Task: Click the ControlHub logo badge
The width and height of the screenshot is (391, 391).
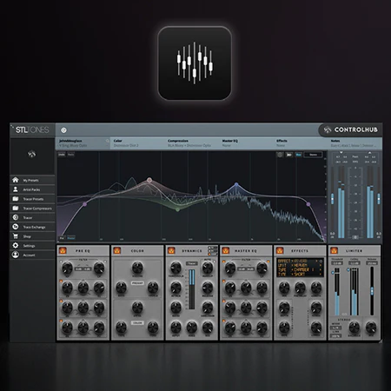Action: click(350, 129)
